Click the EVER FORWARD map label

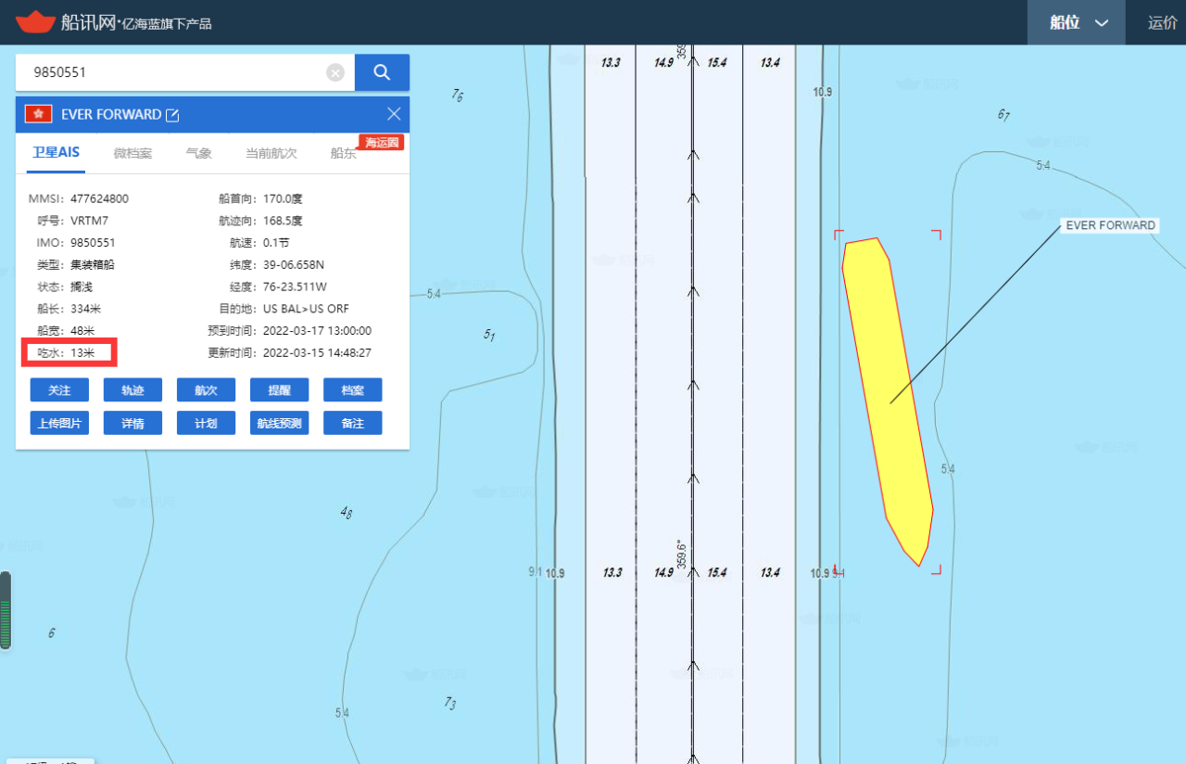1110,225
